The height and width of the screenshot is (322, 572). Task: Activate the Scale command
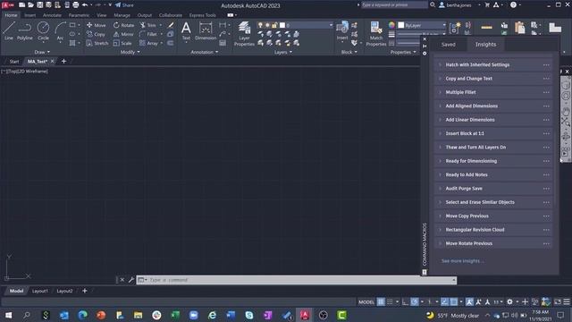pyautogui.click(x=122, y=43)
